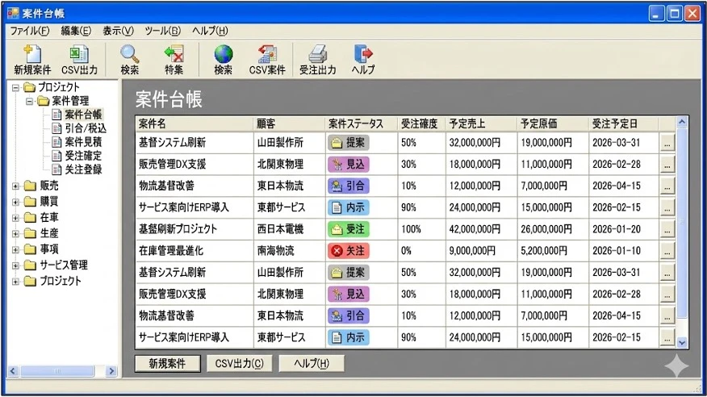Screen dimensions: 707x397
Task: Click the 2026-01-20 date cell
Action: 624,229
